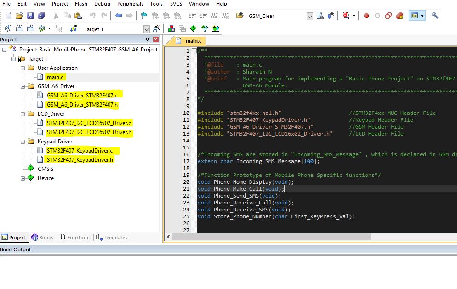Save all open files
Viewport: 457px width, 289px height.
click(42, 15)
